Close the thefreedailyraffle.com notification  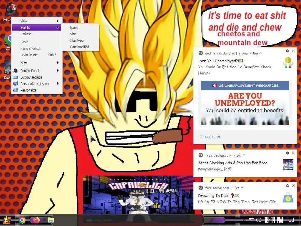(x=293, y=51)
